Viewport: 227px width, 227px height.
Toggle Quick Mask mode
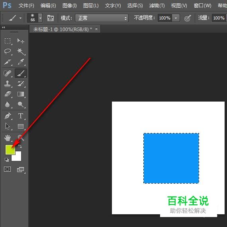[8, 169]
